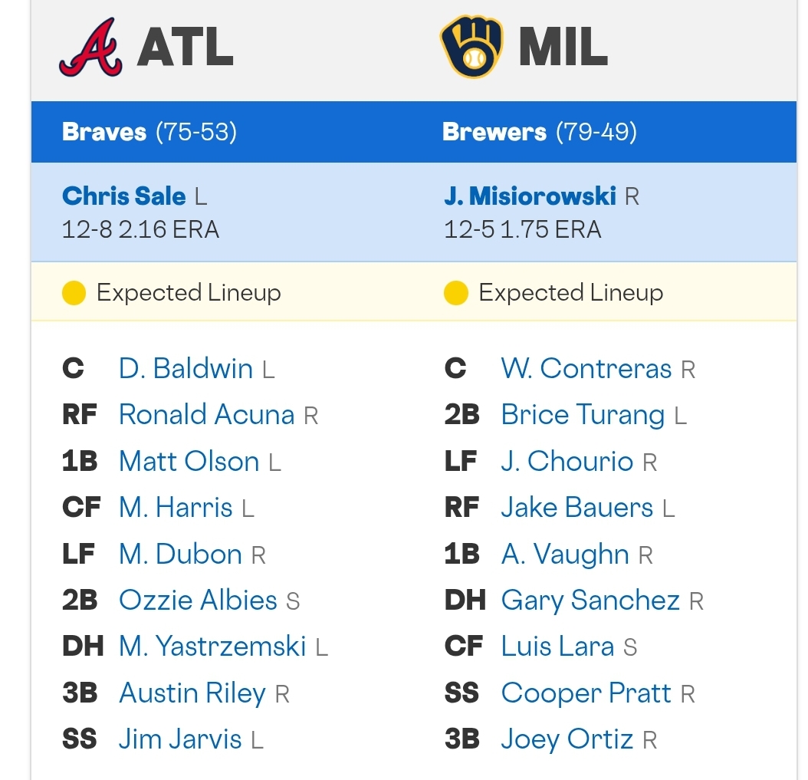The height and width of the screenshot is (780, 808).
Task: View D. Baldwin catcher details
Action: (186, 369)
